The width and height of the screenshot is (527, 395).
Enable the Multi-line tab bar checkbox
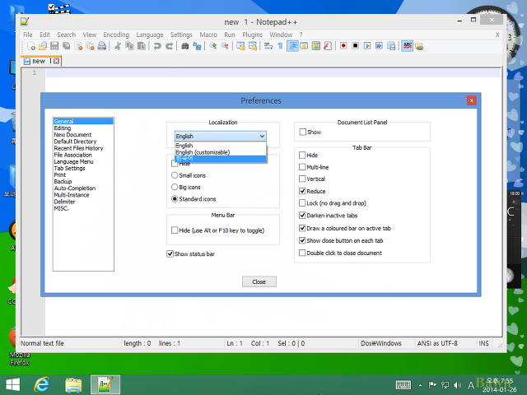pyautogui.click(x=302, y=167)
